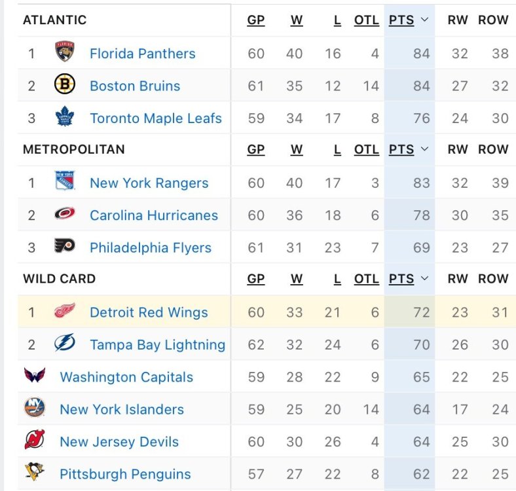Click the Florida Panthers team logo
The width and height of the screenshot is (516, 491).
[65, 52]
